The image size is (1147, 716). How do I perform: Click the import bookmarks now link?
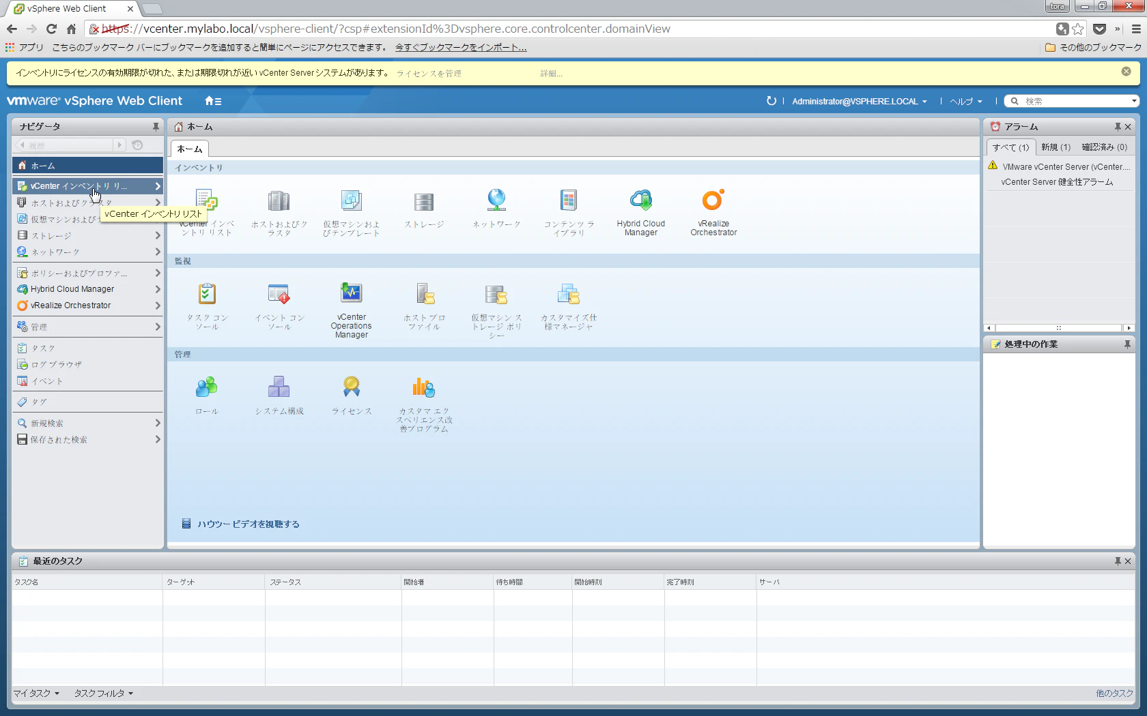pos(461,48)
